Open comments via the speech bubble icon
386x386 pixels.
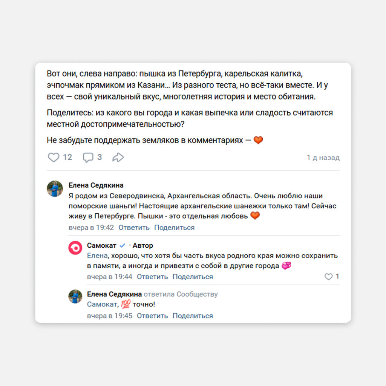[88, 157]
